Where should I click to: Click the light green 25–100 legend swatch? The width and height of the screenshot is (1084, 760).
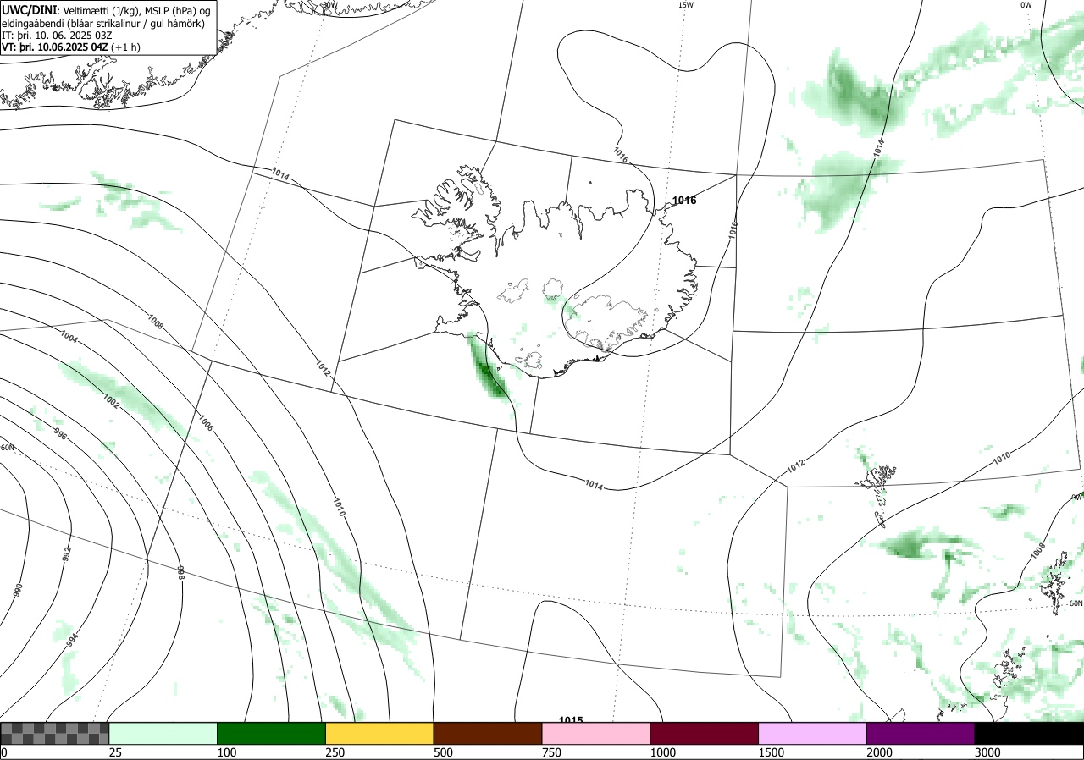click(163, 733)
